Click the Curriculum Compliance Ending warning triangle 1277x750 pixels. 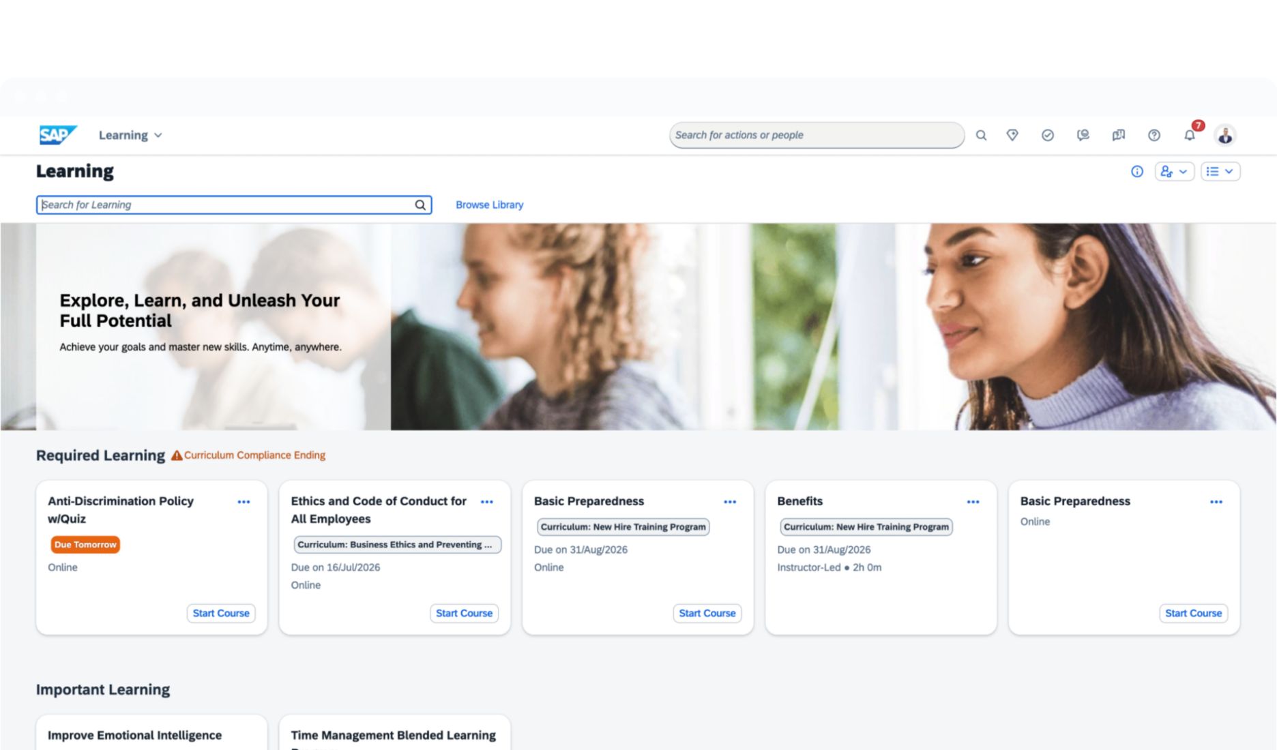[x=177, y=455]
